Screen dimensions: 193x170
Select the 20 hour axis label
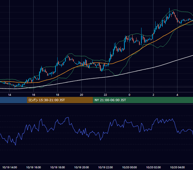[x=81, y=95]
